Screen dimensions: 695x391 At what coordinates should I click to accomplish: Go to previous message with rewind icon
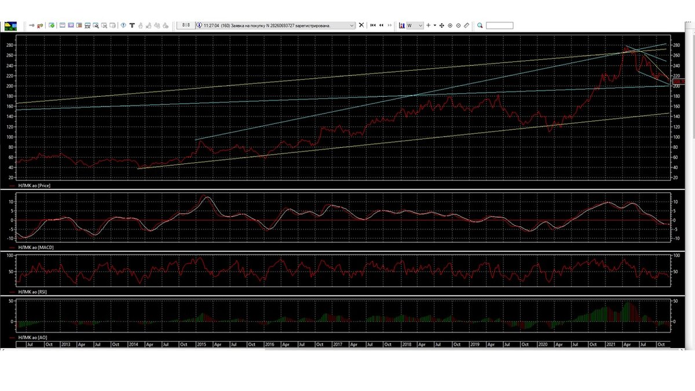382,25
